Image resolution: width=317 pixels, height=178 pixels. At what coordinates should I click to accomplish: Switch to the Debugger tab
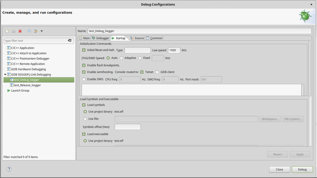click(101, 38)
